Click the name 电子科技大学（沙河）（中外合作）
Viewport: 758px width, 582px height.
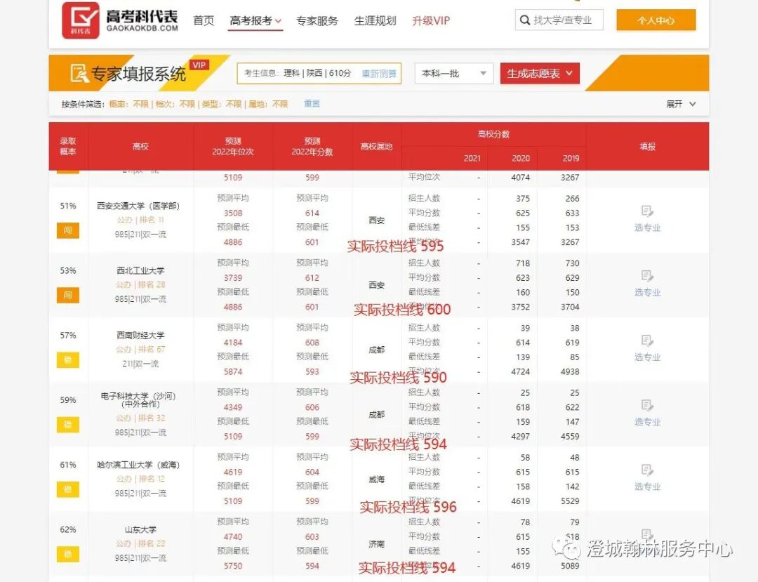pyautogui.click(x=138, y=399)
